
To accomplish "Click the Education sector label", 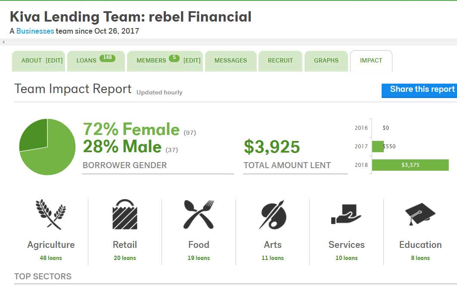I will point(420,244).
